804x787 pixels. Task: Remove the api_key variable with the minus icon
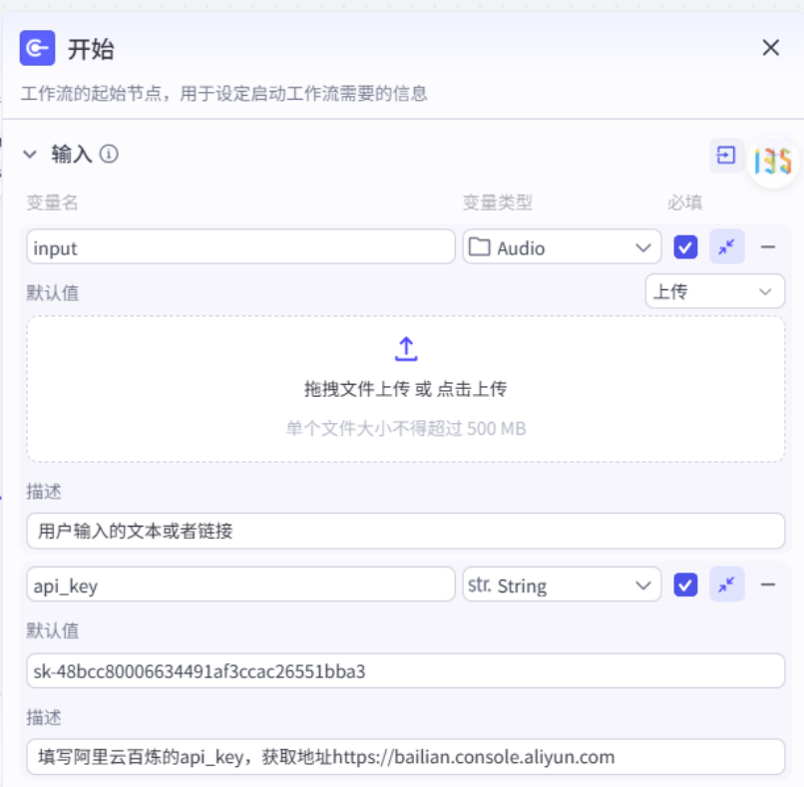click(768, 585)
